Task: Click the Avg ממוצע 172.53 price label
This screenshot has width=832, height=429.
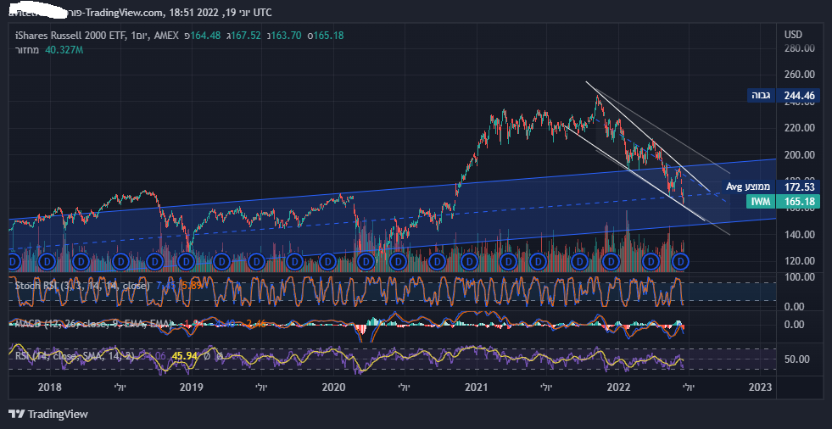Action: tap(770, 187)
